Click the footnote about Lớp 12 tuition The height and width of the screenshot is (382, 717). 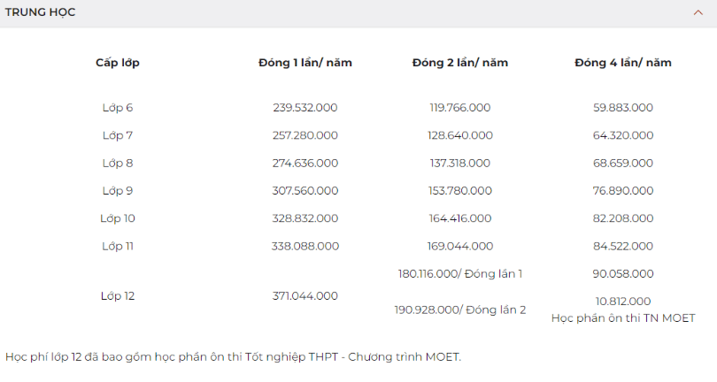pos(233,357)
